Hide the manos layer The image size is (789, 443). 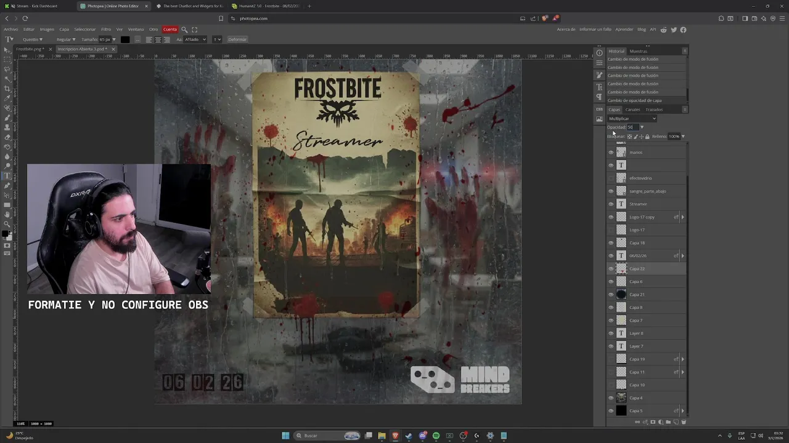[611, 152]
